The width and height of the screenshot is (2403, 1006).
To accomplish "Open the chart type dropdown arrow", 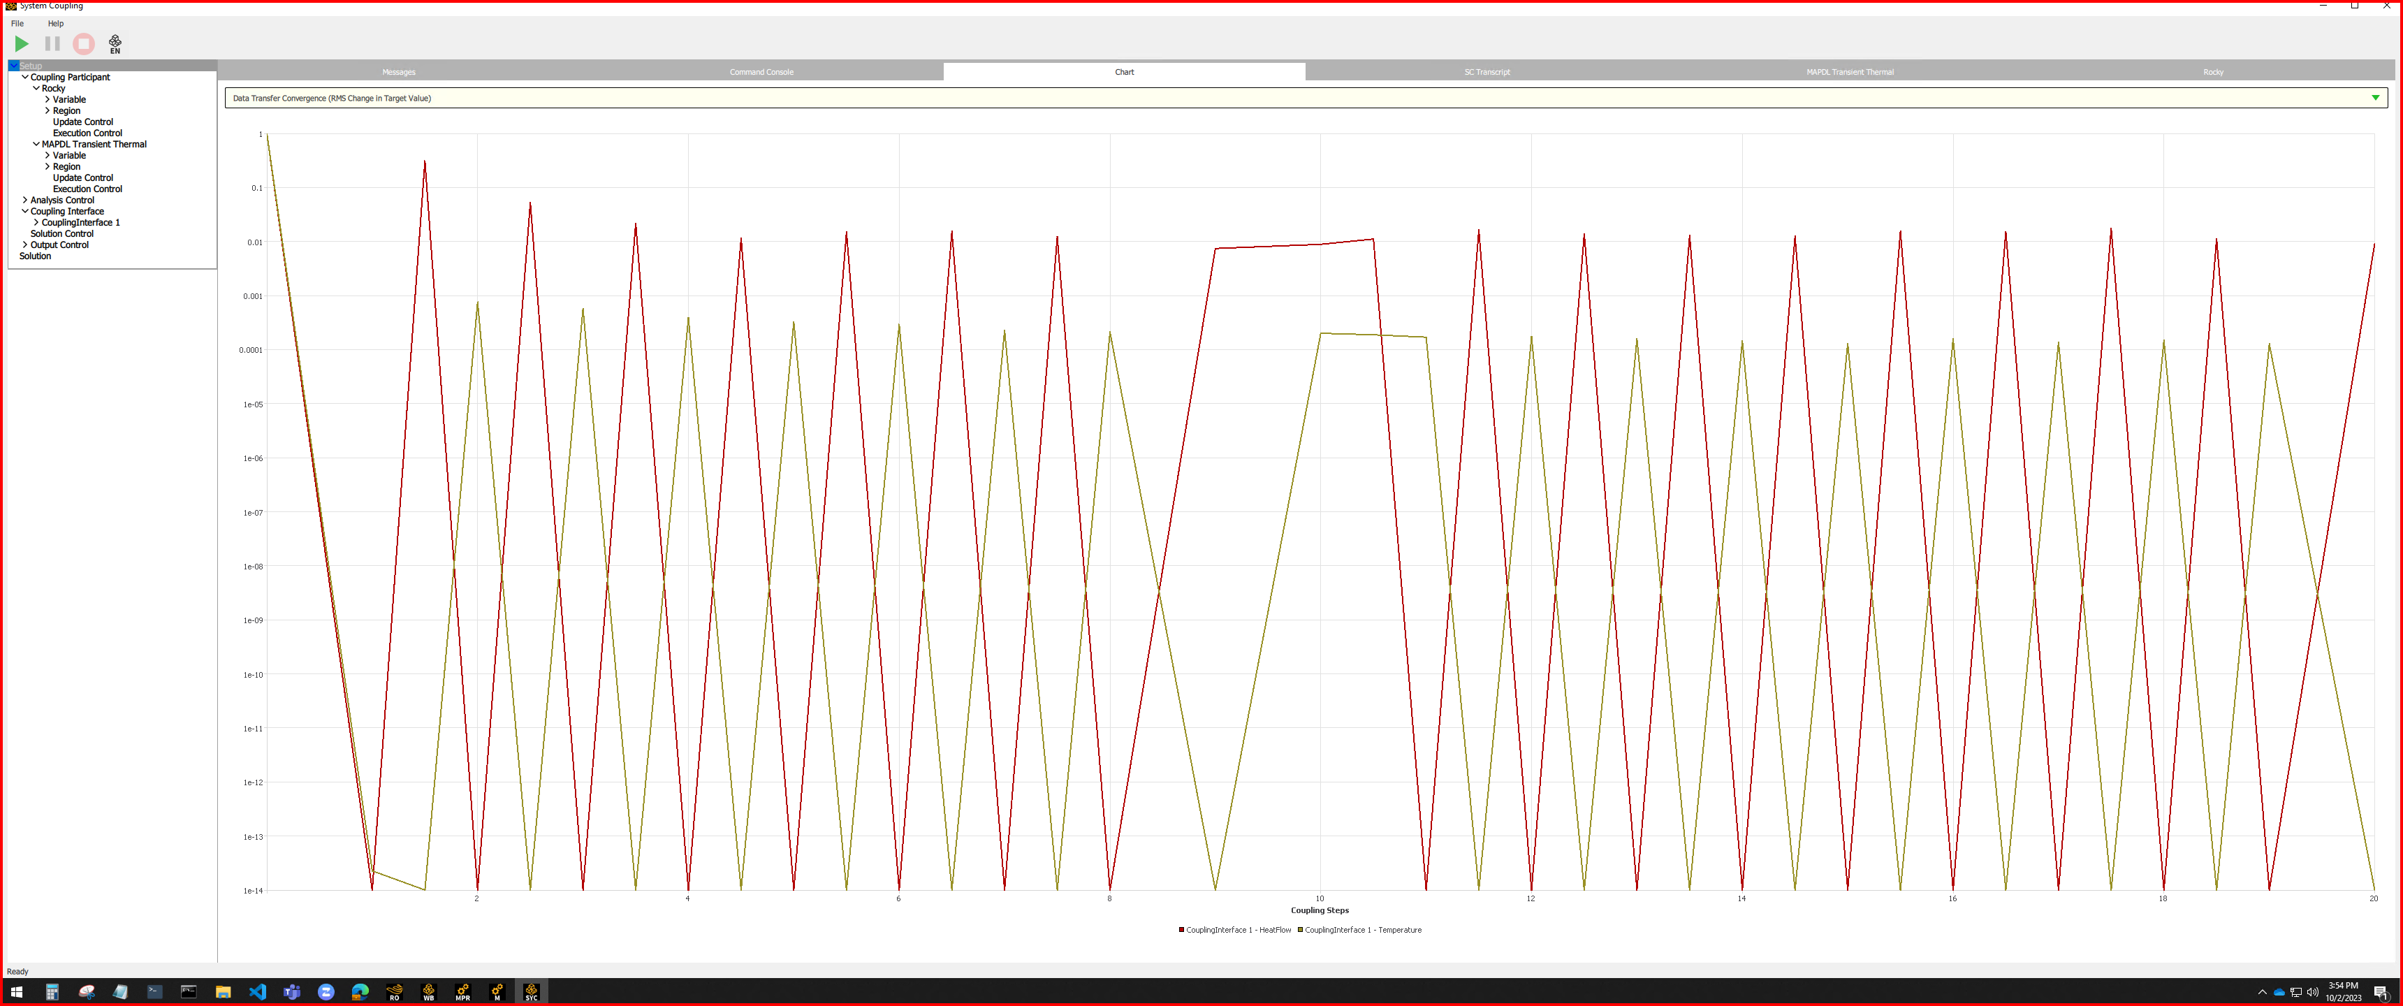I will coord(2375,98).
